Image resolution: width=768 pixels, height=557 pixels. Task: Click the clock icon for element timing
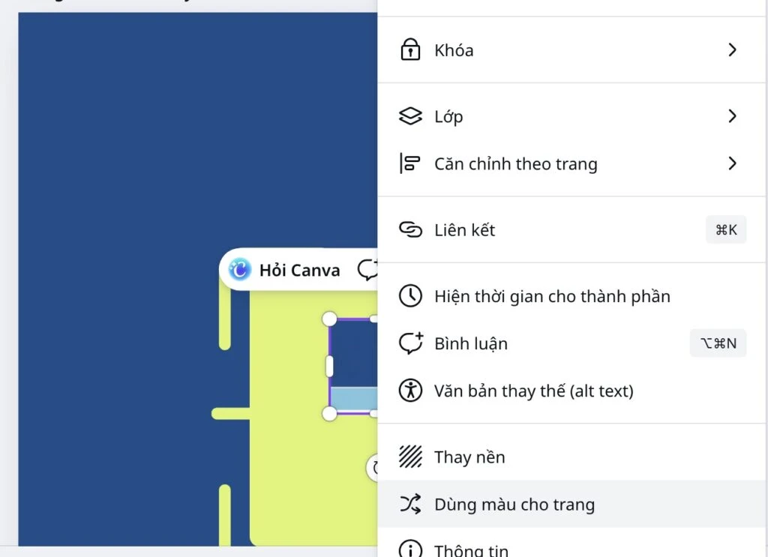(410, 296)
